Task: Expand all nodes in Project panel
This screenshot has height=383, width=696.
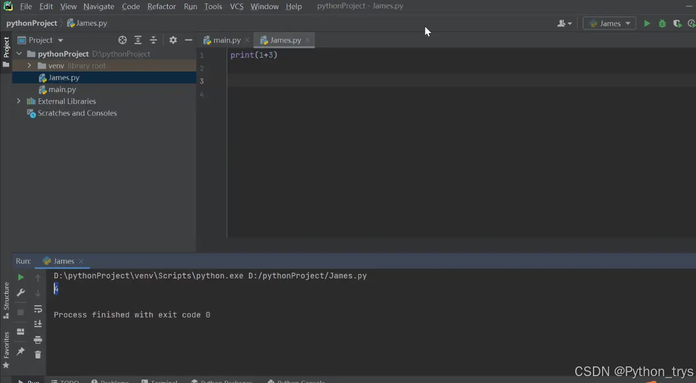Action: [x=138, y=40]
